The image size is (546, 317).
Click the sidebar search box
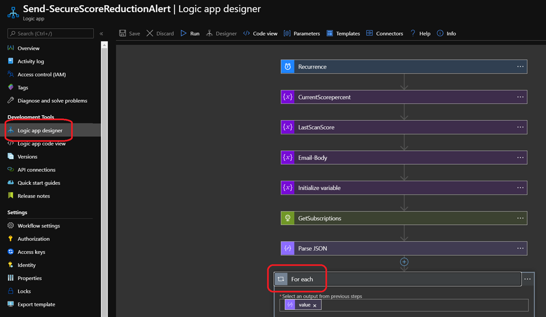coord(51,34)
